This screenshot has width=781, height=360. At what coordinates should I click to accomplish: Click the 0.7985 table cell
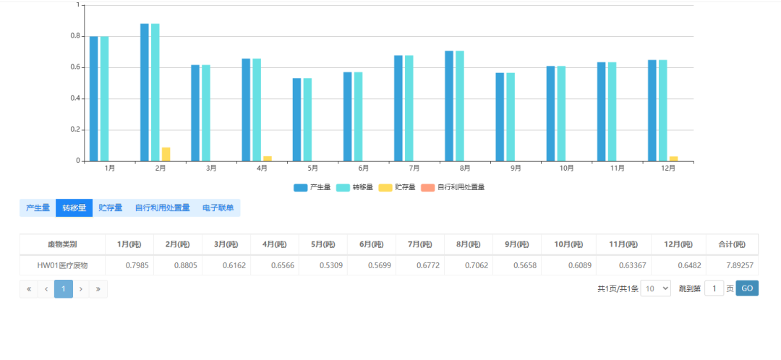[x=129, y=265]
